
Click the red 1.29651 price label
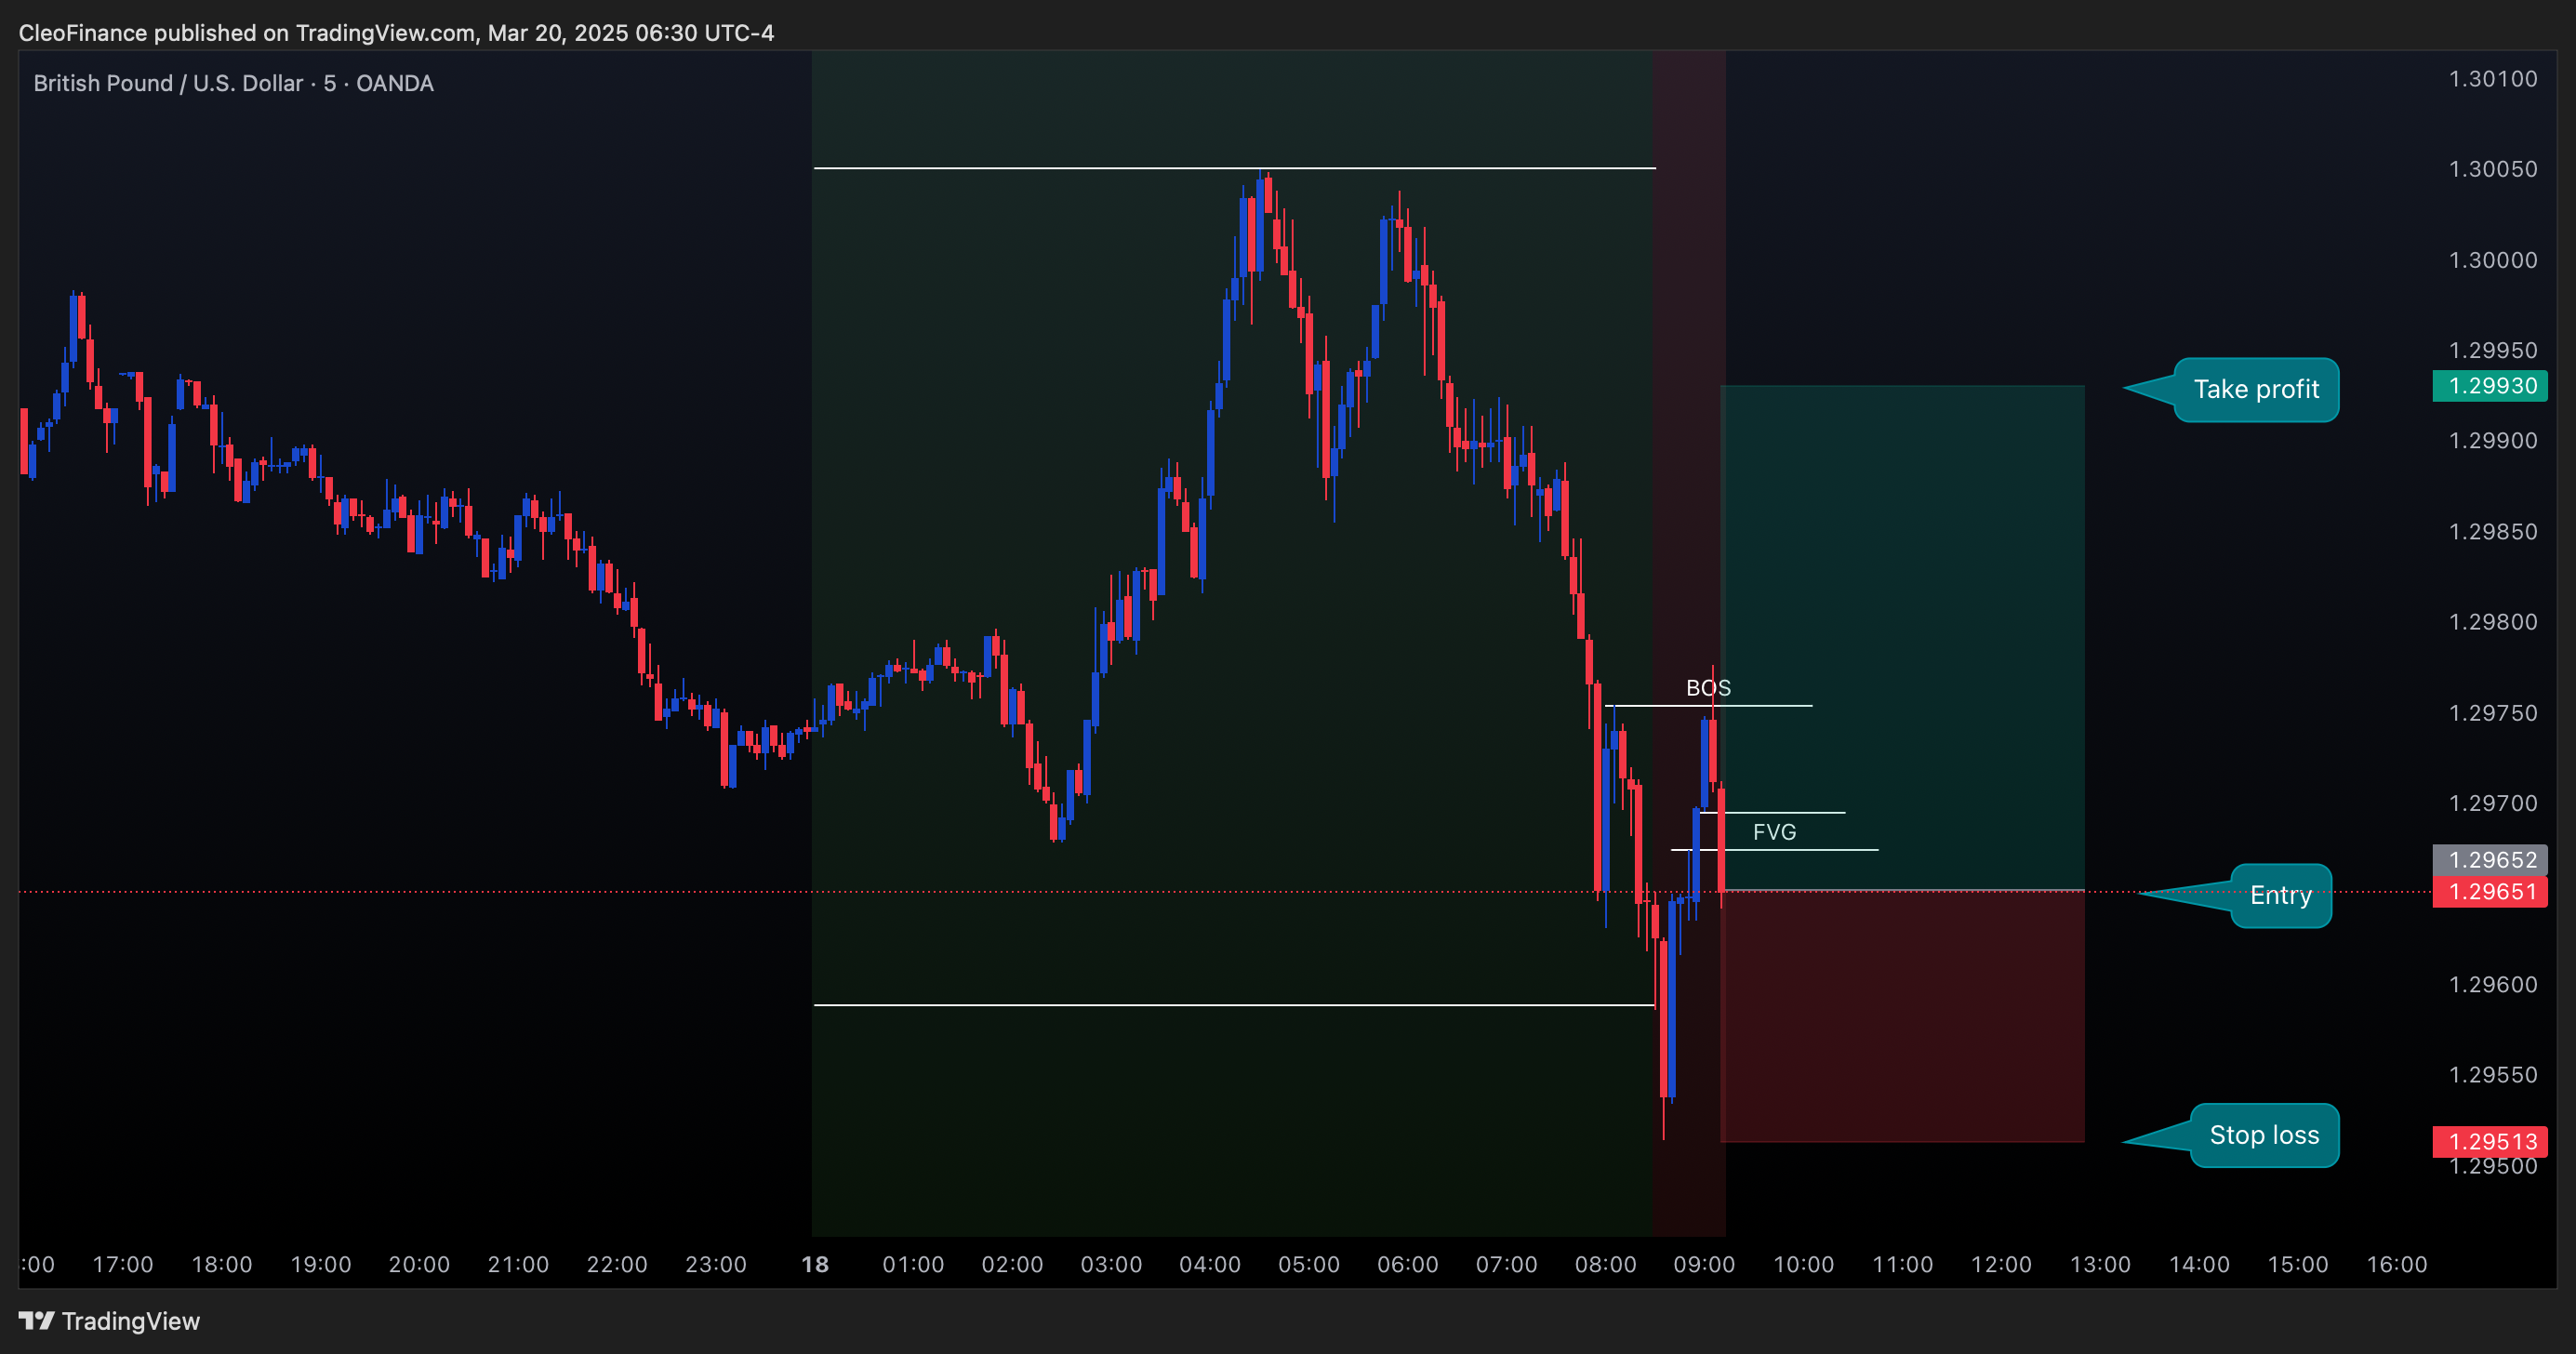tap(2490, 891)
